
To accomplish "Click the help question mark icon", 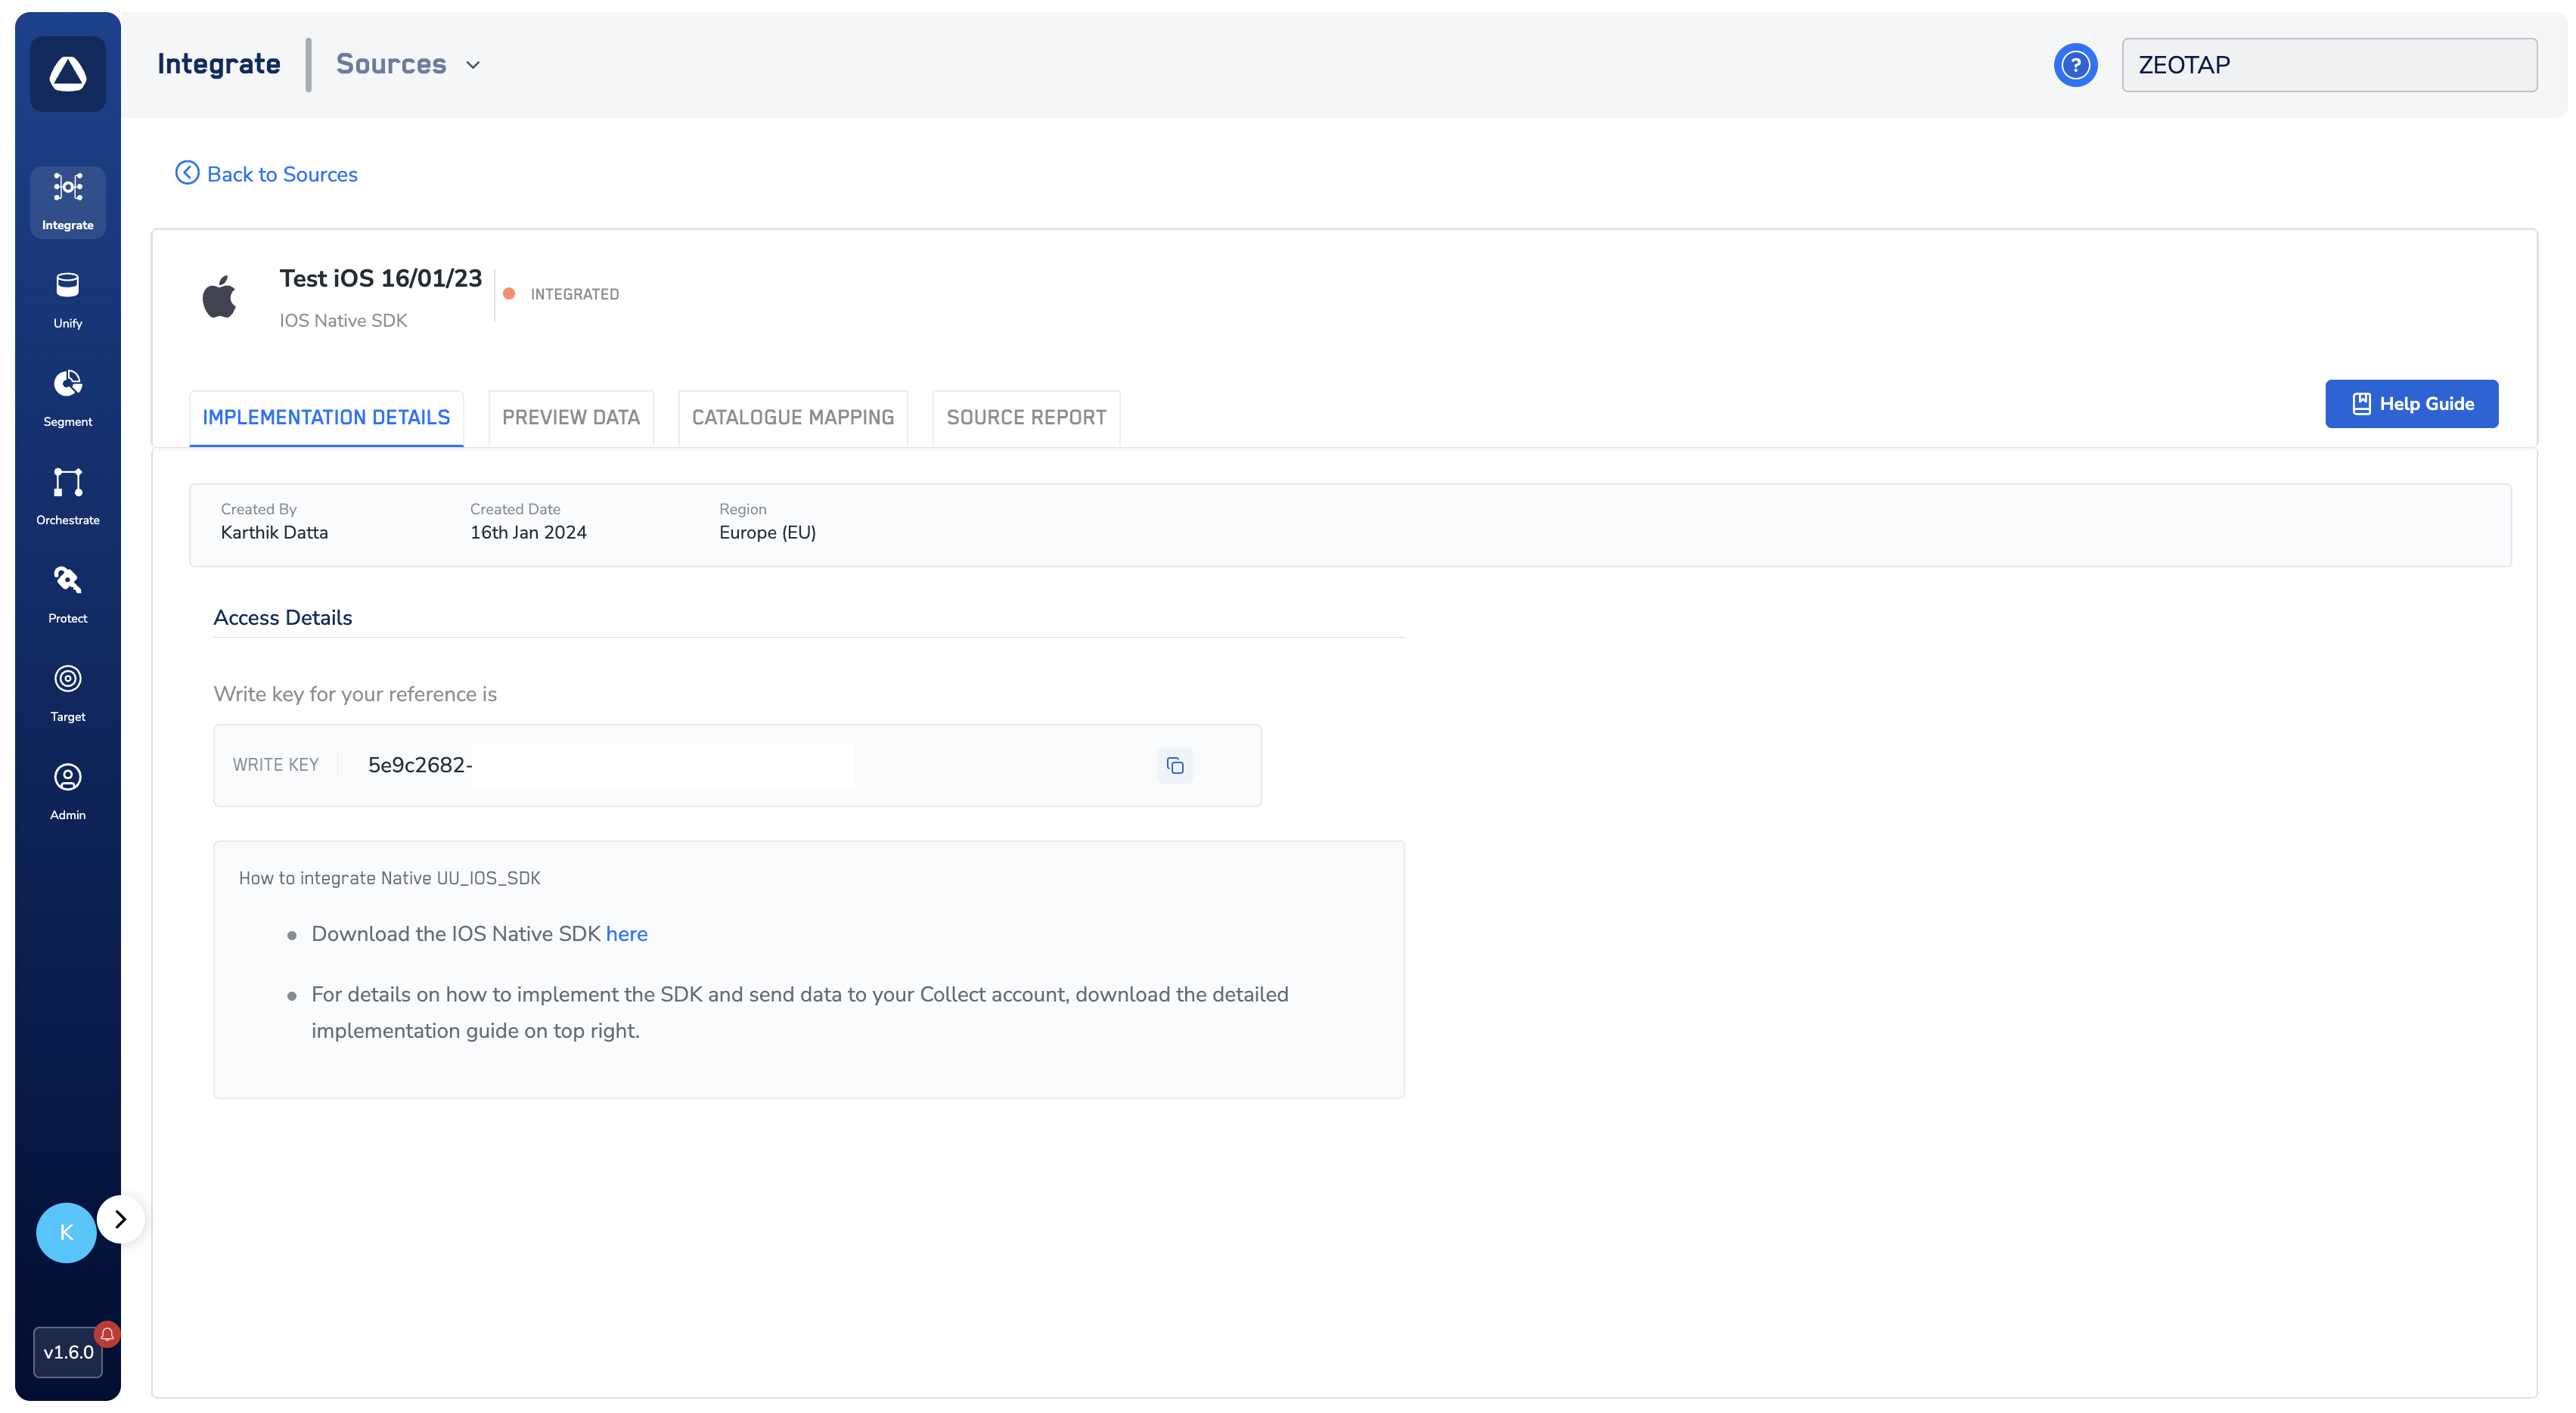I will tap(2075, 65).
